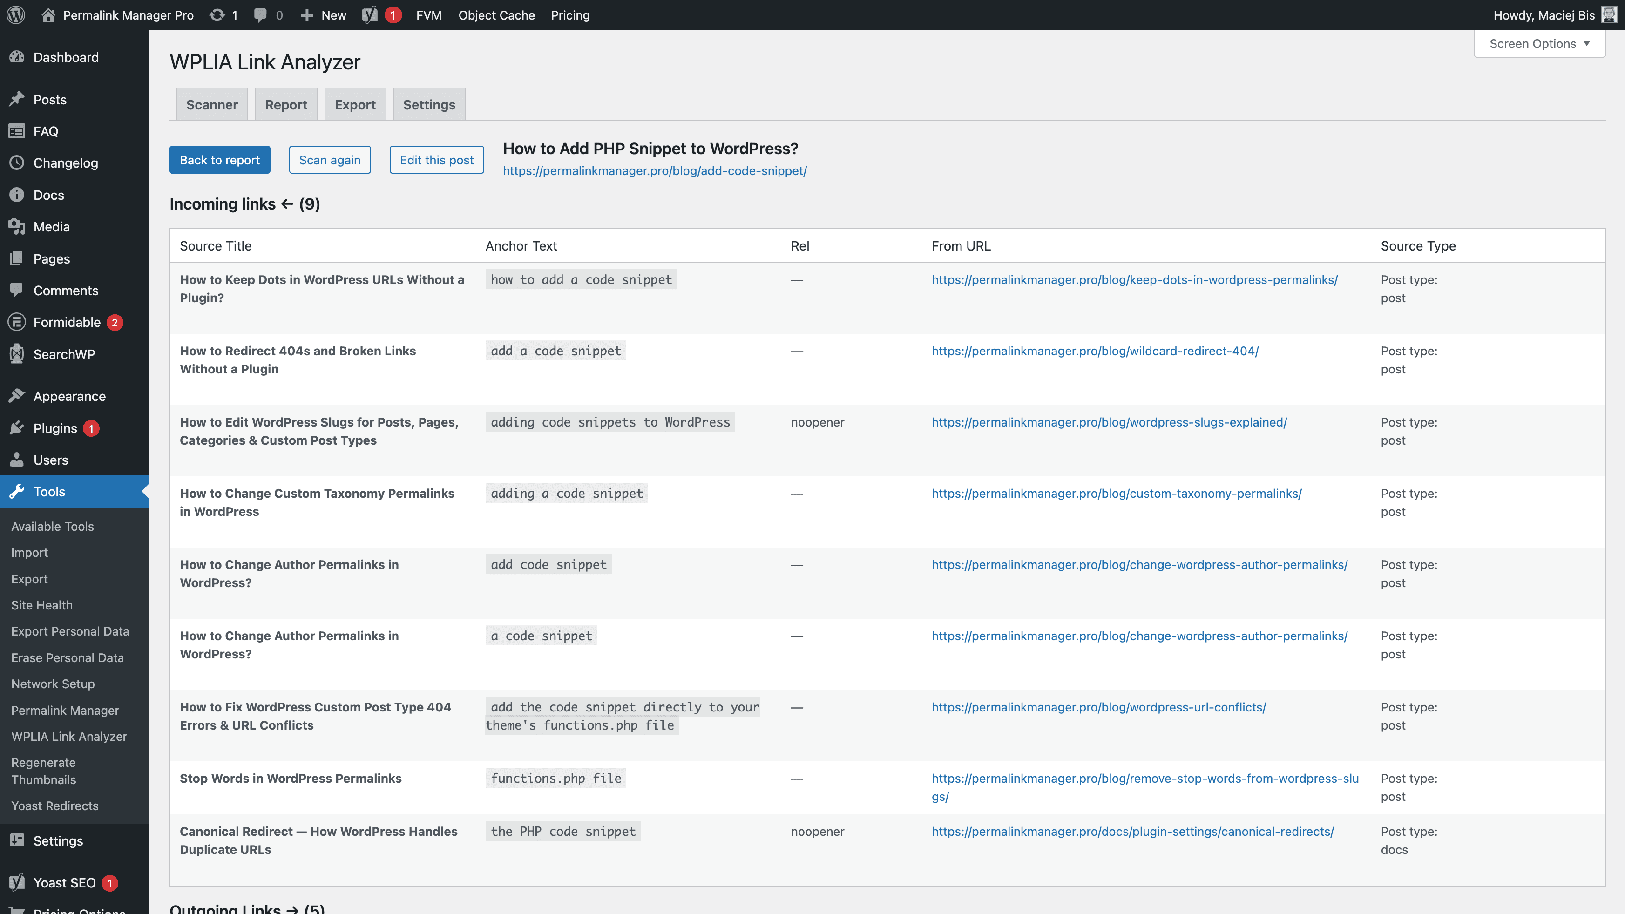
Task: Open WPLIA Link Analyzer submenu item
Action: [x=69, y=736]
